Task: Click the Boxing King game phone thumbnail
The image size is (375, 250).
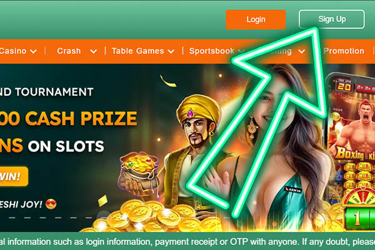Action: (x=351, y=151)
